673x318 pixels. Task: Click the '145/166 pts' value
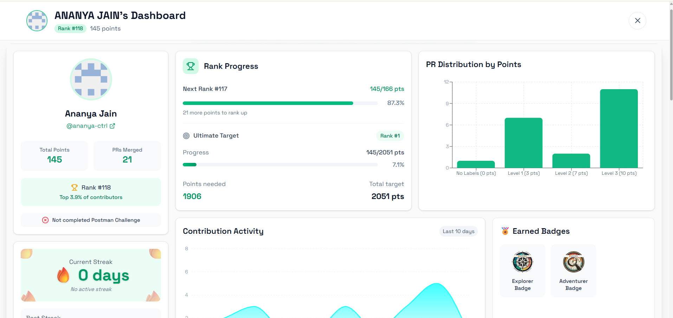tap(387, 89)
